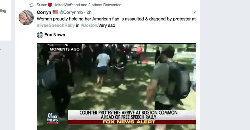
Task: Click the Counter Protesters headline caption
Action: [128, 115]
